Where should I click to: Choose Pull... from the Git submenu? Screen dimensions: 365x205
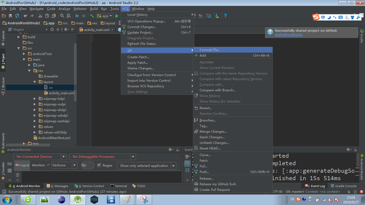pyautogui.click(x=233, y=166)
